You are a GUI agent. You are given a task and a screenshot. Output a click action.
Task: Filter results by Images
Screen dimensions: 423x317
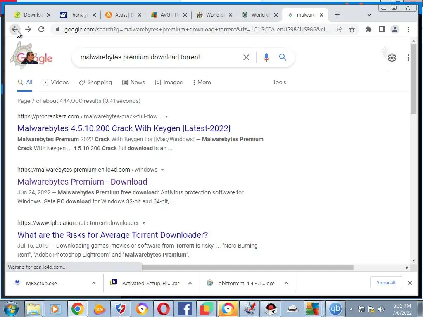pos(169,82)
